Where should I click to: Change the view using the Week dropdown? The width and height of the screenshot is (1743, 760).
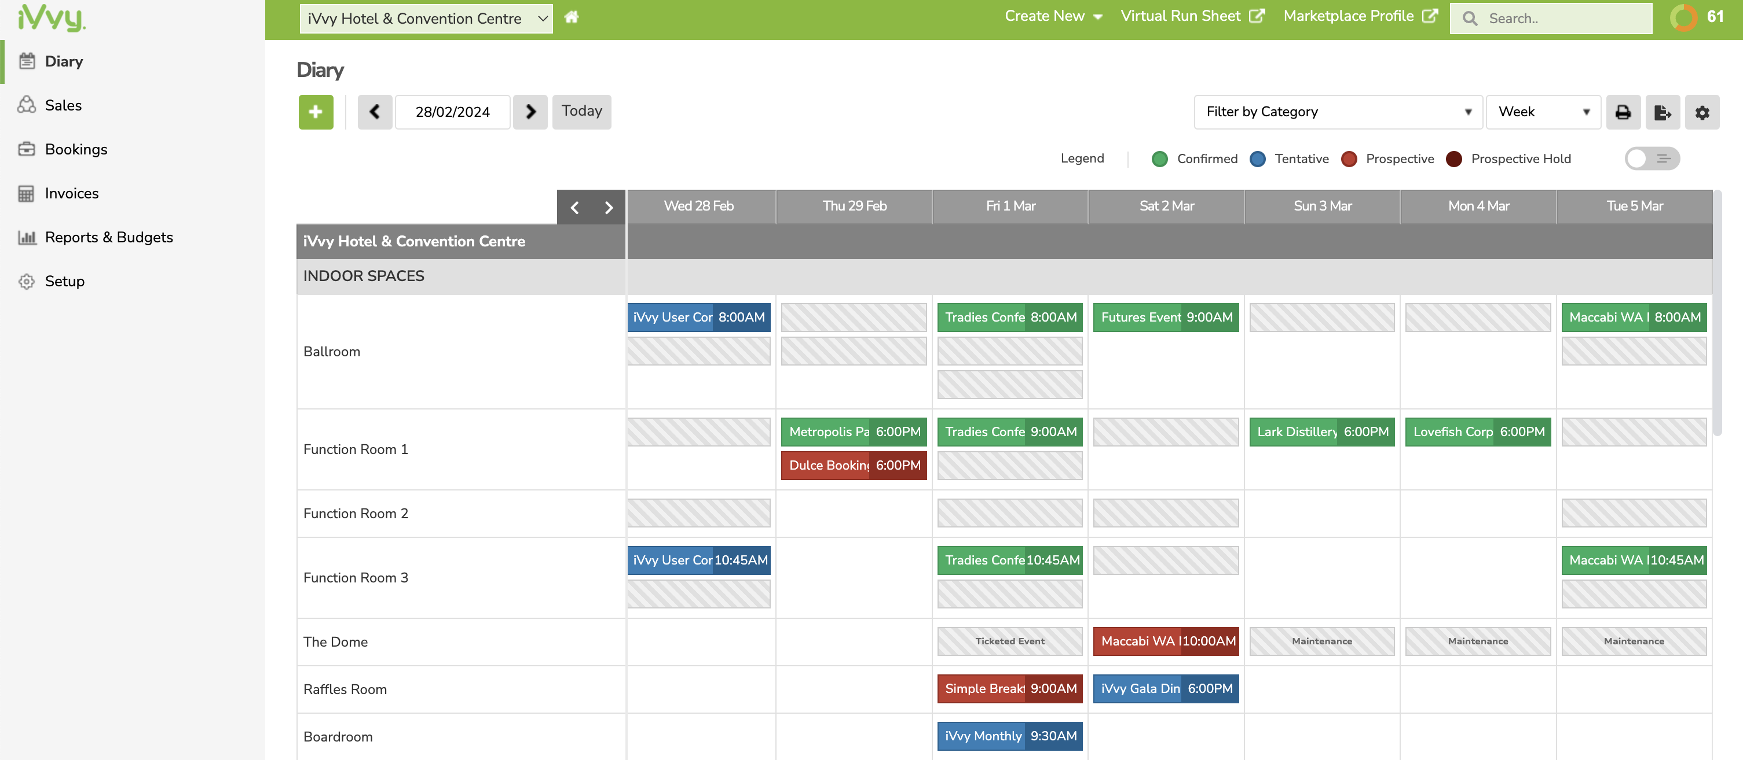[1543, 112]
